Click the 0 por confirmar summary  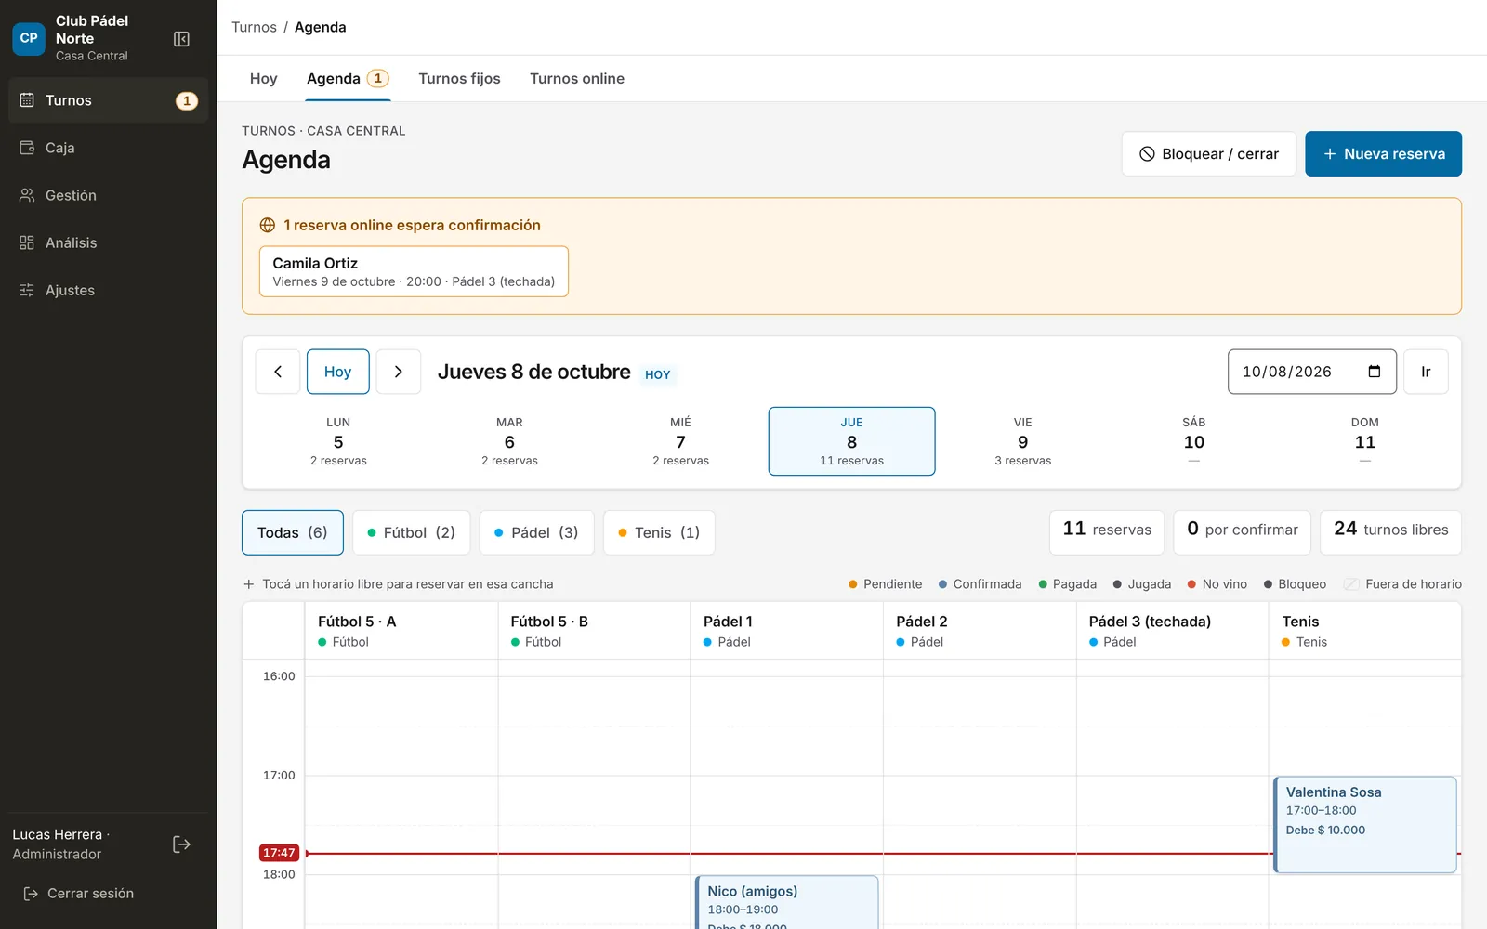point(1242,532)
